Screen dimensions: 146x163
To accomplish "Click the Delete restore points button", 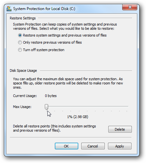I will pos(120,129).
